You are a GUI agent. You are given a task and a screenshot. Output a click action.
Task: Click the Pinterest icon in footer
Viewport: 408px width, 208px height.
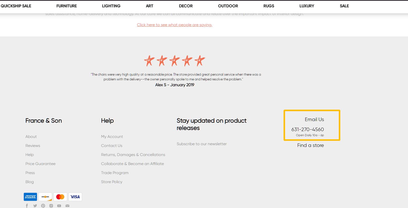tap(43, 206)
